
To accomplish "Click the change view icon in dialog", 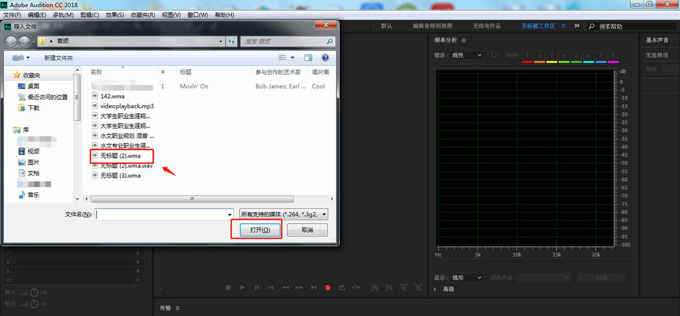I will 282,58.
